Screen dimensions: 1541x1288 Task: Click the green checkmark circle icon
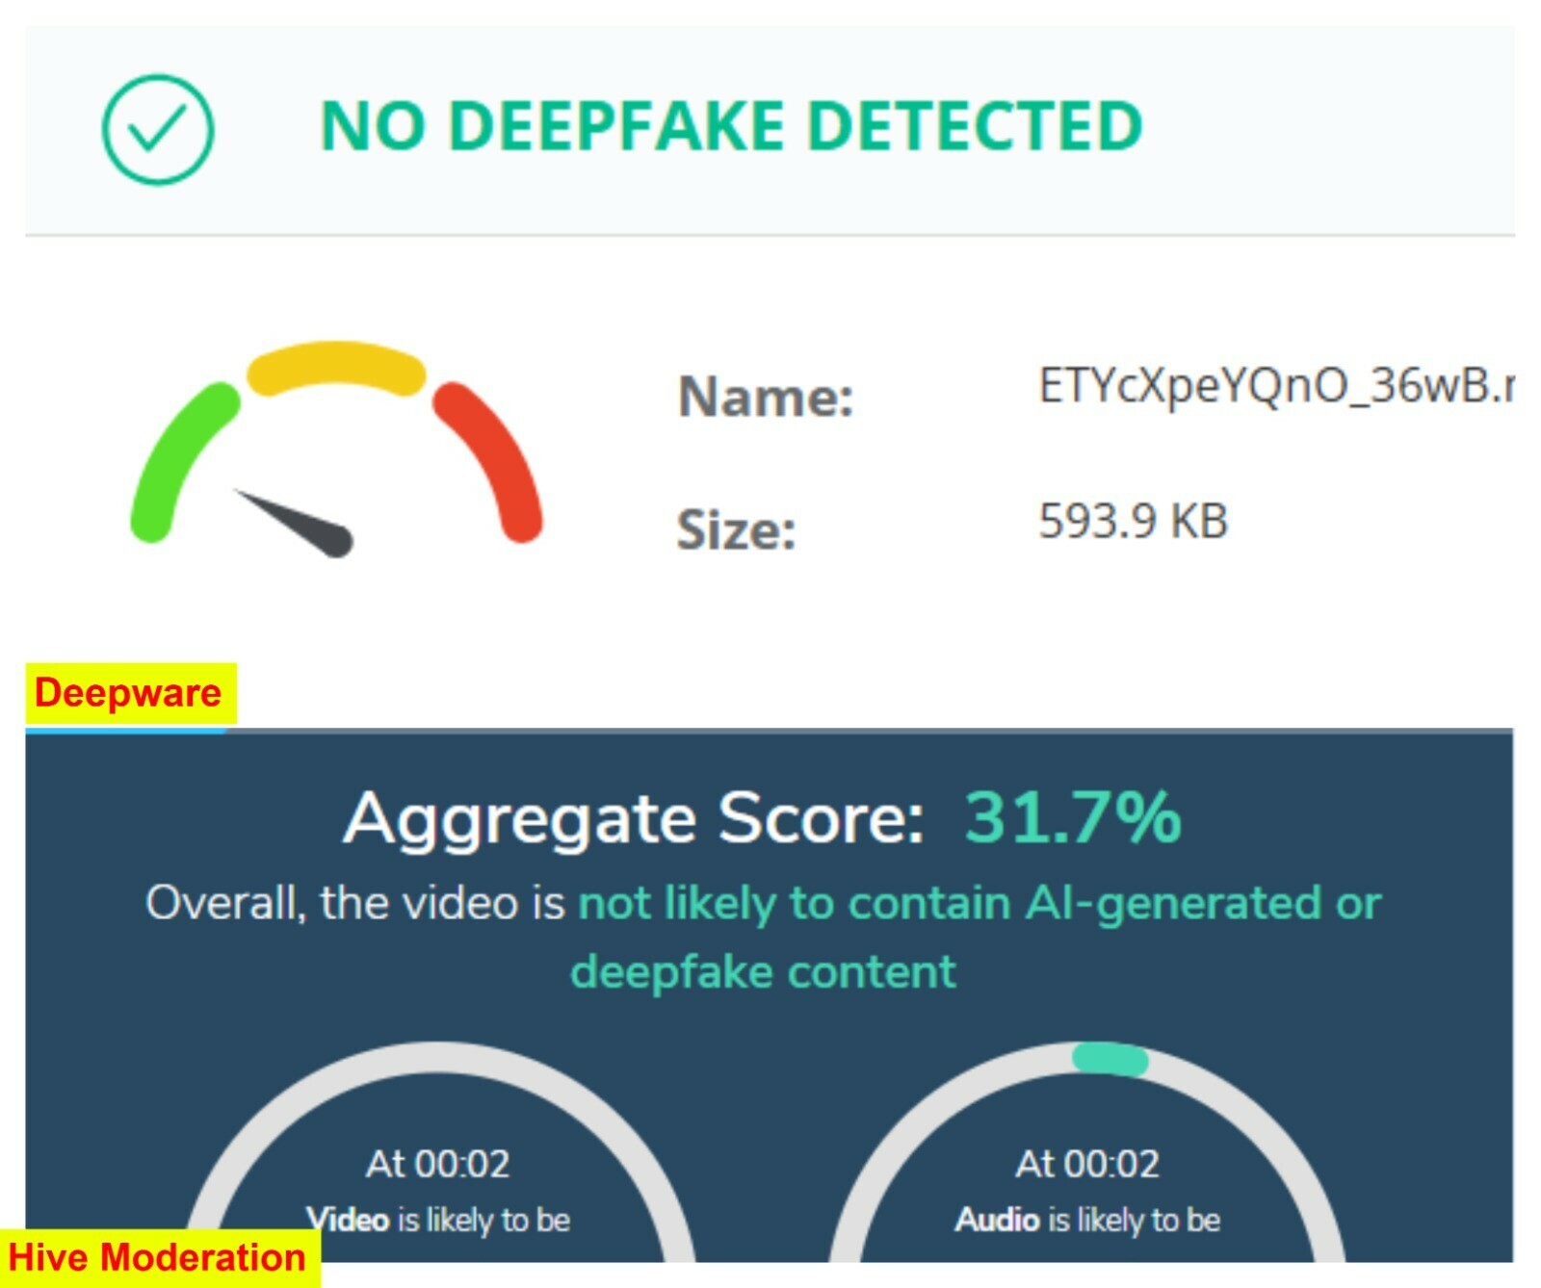157,129
